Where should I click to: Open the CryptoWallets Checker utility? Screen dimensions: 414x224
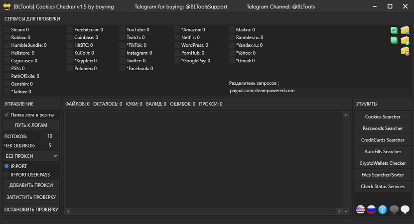coord(383,163)
